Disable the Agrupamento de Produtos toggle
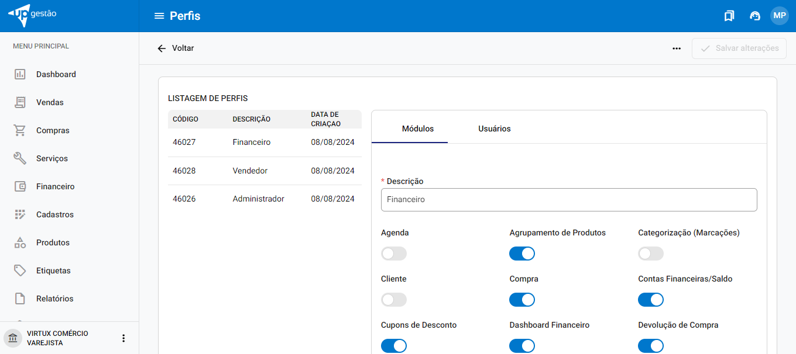 (x=522, y=254)
